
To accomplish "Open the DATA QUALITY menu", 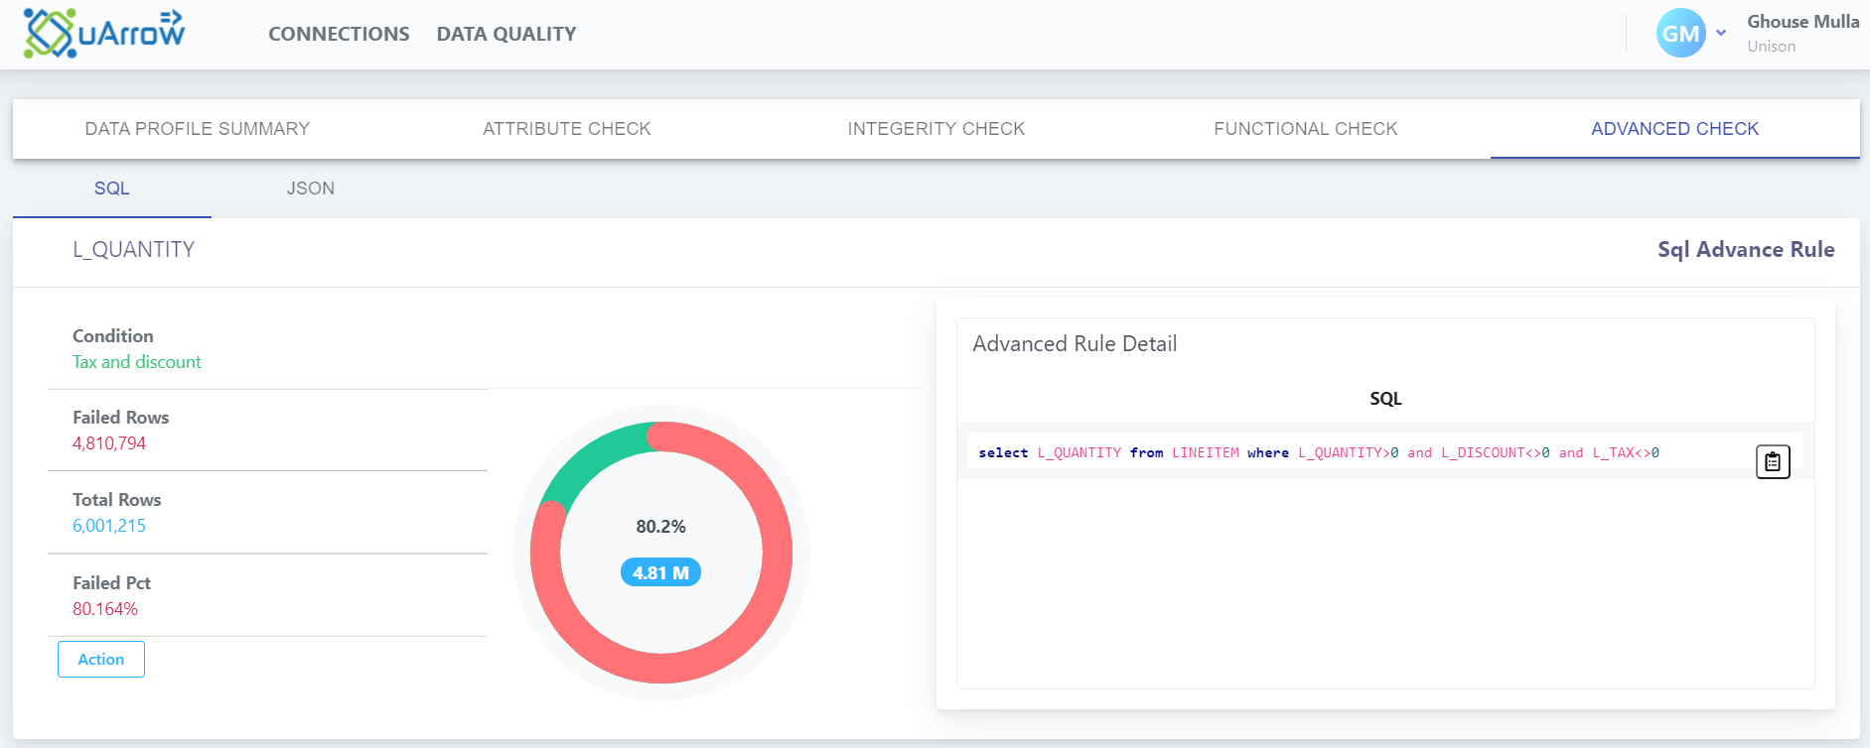I will pos(506,34).
